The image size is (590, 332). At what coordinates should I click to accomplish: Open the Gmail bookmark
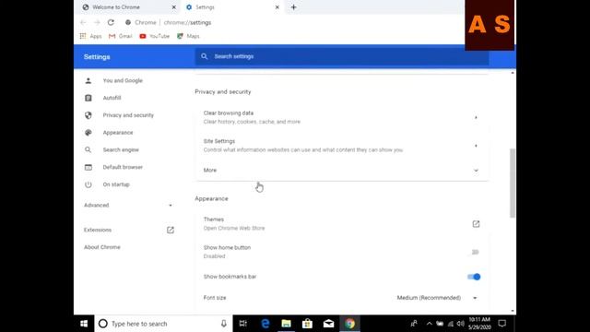tap(121, 36)
